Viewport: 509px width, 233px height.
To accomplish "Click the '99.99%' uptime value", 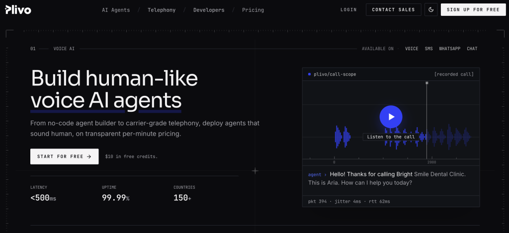I will (x=115, y=198).
